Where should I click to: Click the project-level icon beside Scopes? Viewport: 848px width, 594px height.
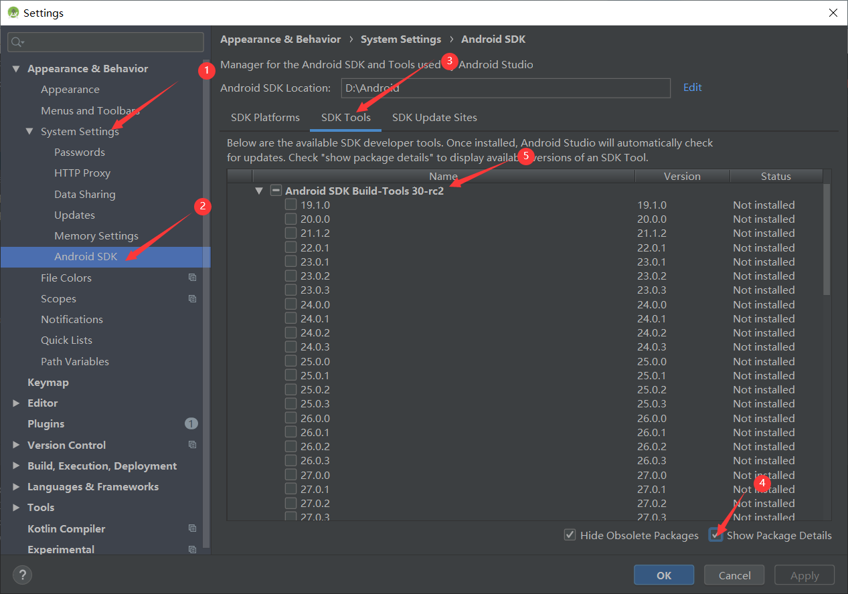click(192, 298)
